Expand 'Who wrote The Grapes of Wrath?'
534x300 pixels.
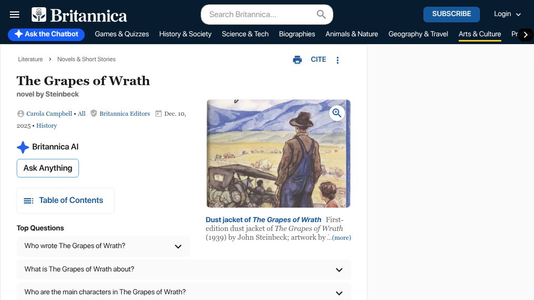click(x=178, y=246)
